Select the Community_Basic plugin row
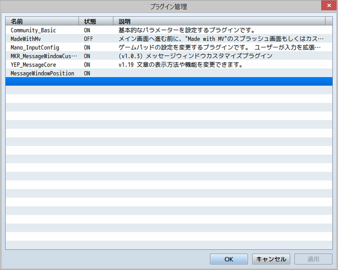Viewport: 338px width, 270px height. pyautogui.click(x=169, y=30)
